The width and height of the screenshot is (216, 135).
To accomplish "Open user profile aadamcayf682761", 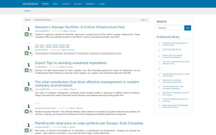I will pos(42,31).
